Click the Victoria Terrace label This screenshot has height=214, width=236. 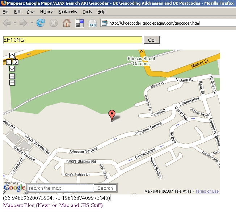click(200, 112)
